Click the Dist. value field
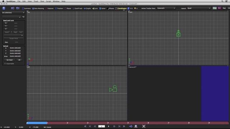 coord(17,42)
